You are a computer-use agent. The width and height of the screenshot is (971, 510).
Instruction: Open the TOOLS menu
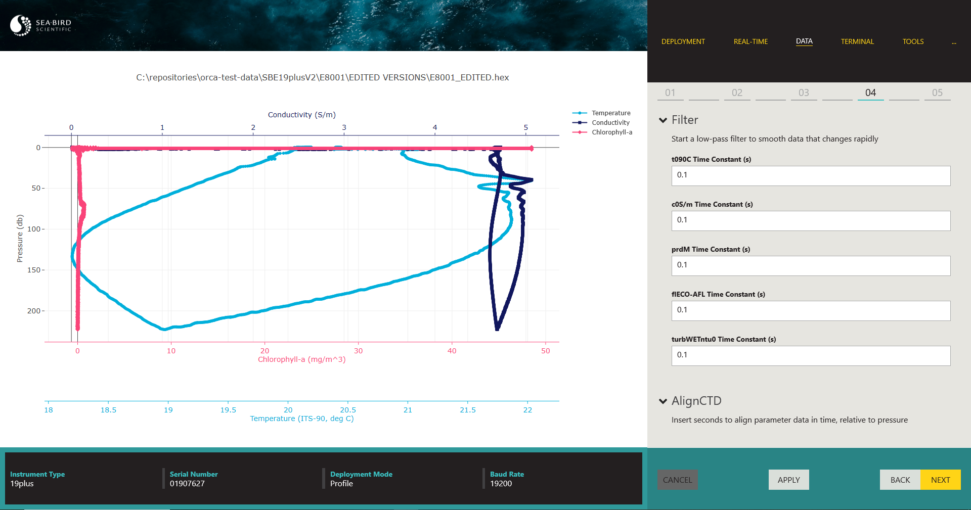tap(913, 41)
